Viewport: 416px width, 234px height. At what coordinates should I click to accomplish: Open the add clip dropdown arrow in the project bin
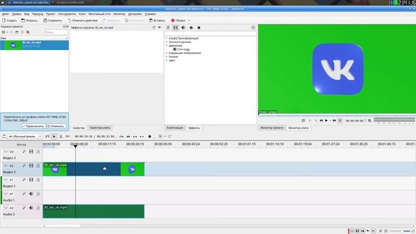click(7, 32)
